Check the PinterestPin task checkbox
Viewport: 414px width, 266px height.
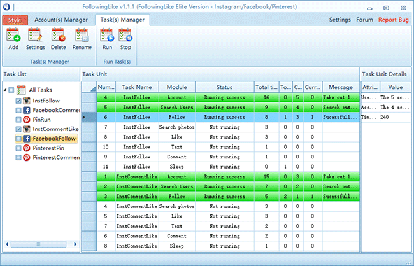(x=18, y=147)
